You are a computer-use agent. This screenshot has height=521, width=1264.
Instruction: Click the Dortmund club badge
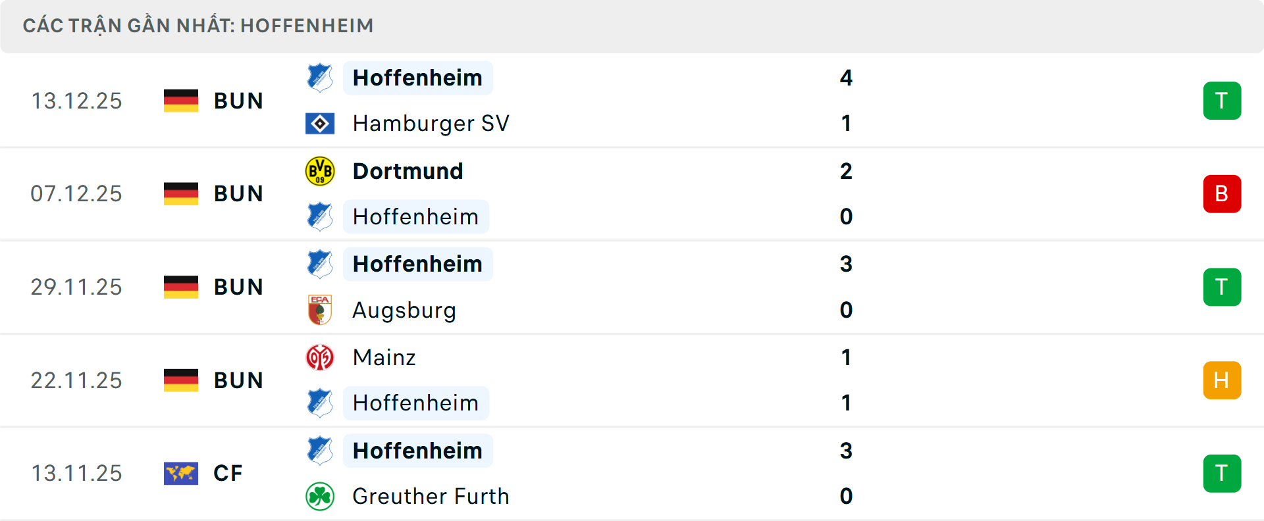[321, 171]
